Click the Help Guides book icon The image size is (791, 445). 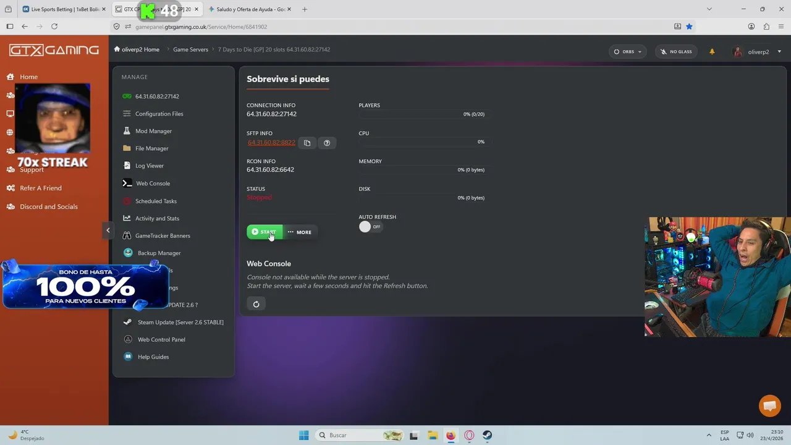[x=128, y=357]
